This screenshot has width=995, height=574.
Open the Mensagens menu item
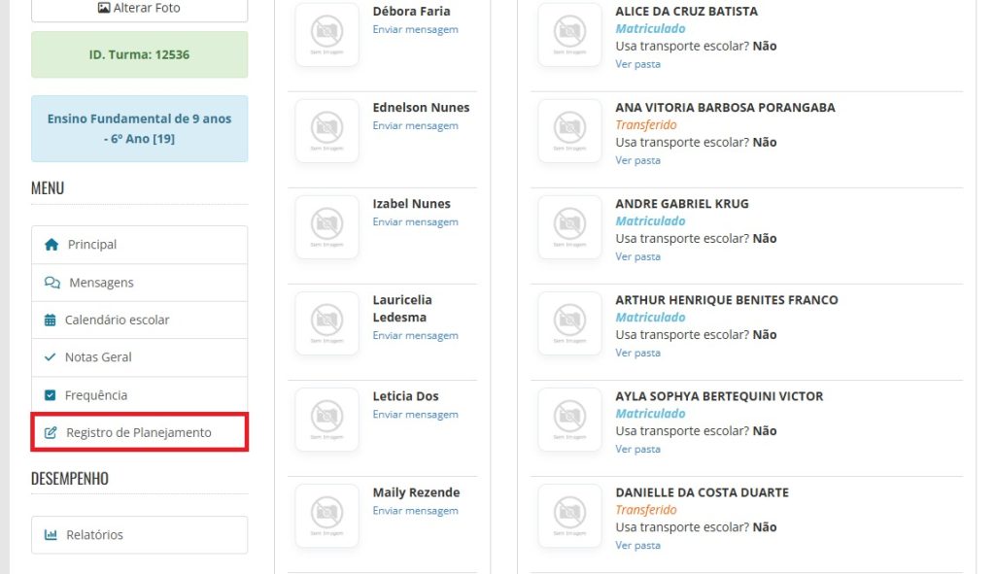139,283
